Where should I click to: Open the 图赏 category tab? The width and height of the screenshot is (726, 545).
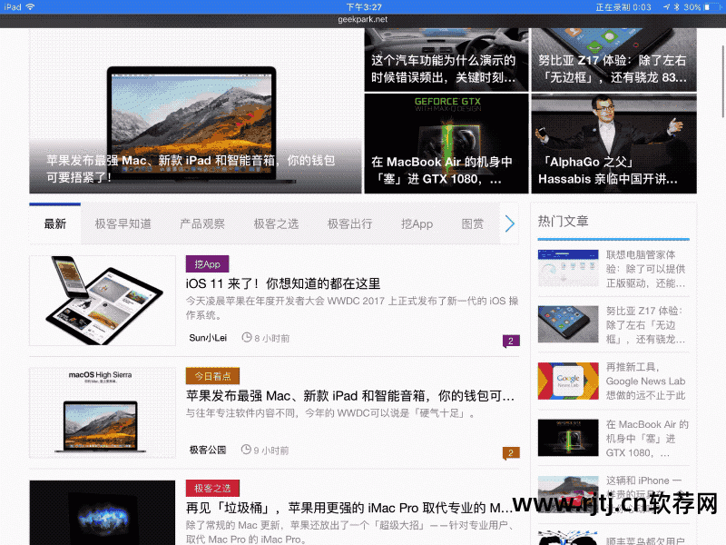pyautogui.click(x=474, y=222)
